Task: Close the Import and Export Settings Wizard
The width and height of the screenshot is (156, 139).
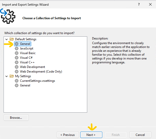Action: tap(150, 4)
